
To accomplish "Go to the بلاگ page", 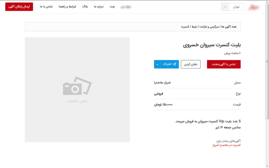I will pyautogui.click(x=85, y=6).
